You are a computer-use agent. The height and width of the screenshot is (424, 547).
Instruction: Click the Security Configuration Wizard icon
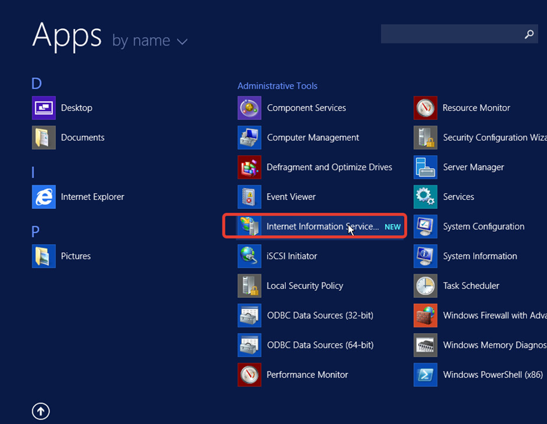pyautogui.click(x=425, y=137)
